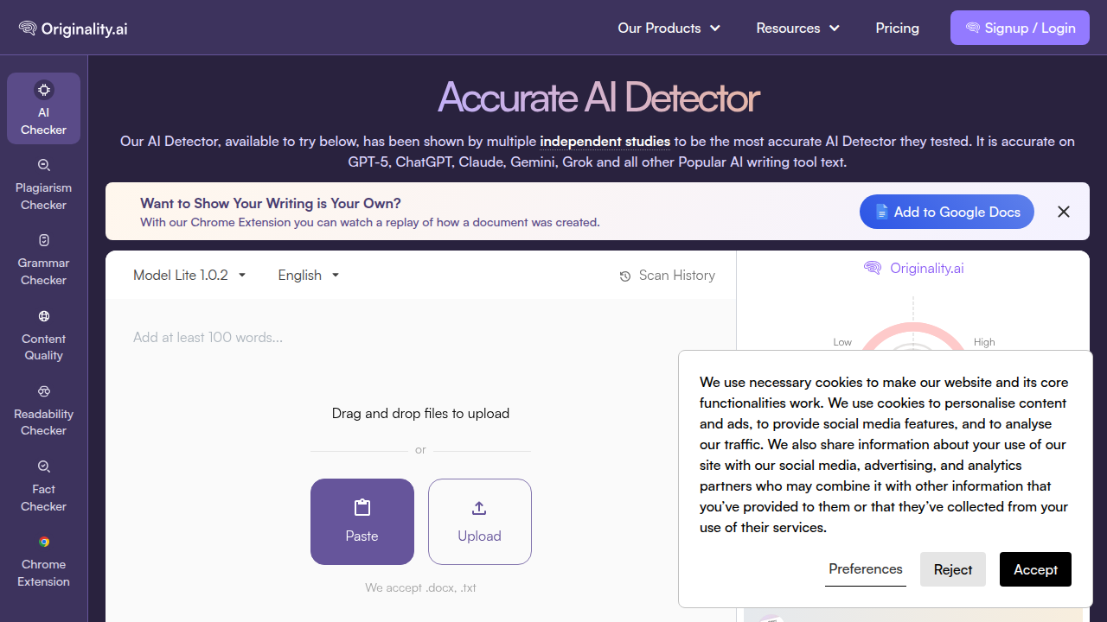
Task: Open the AI Checker sidebar tool
Action: (43, 109)
